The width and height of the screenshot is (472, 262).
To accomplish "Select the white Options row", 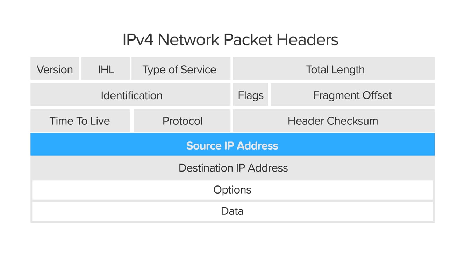I will 232,190.
